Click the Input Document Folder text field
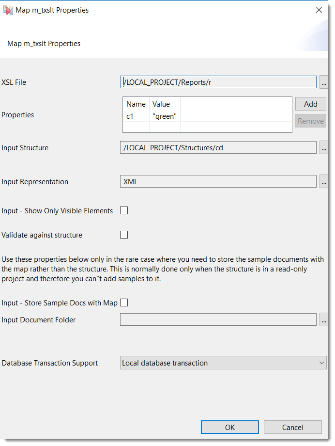Image resolution: width=335 pixels, height=446 pixels. (x=218, y=319)
